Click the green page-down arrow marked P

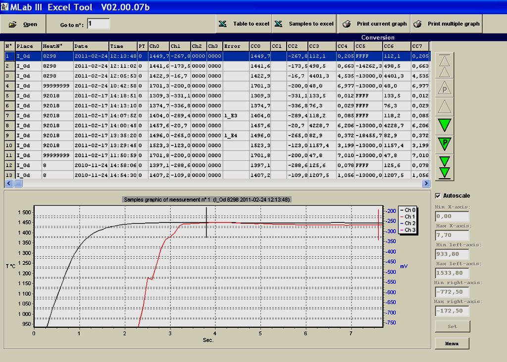[x=445, y=144]
